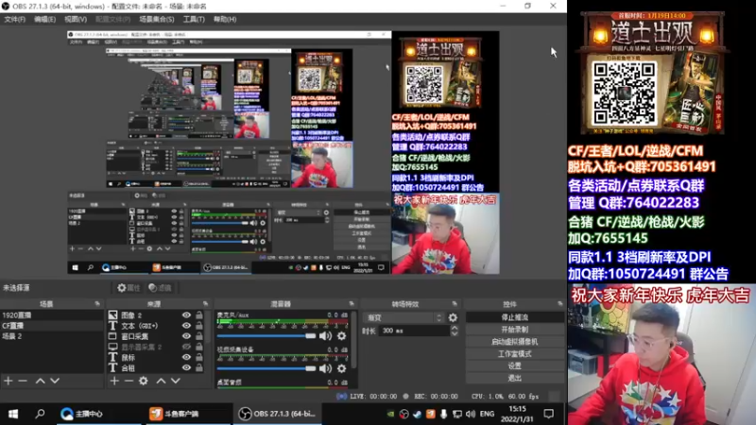
Task: Select the CF直播 scene
Action: click(52, 326)
